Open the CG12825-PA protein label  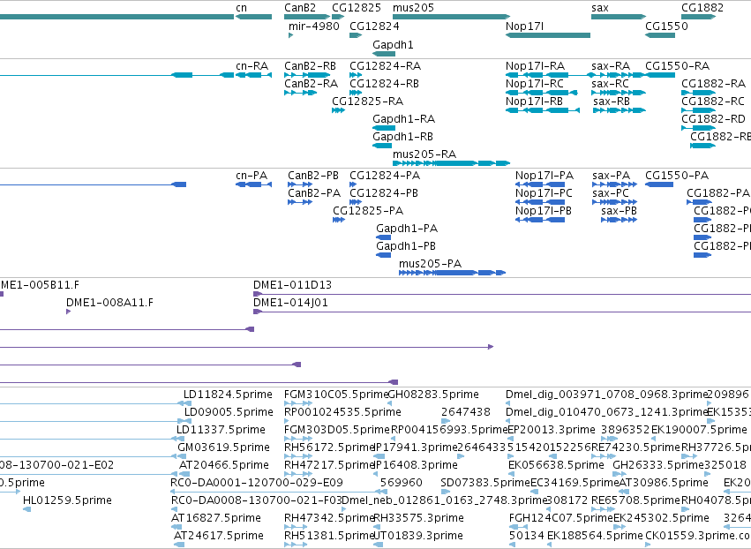pos(368,211)
